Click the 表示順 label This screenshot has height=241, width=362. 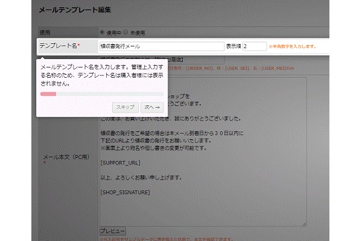[233, 46]
